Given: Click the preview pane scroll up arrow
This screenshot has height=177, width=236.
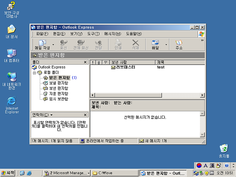Looking at the screenshot, I should [202, 114].
